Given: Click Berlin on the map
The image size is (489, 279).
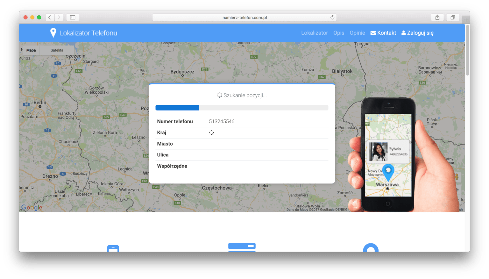Looking at the screenshot, I should click(40, 103).
